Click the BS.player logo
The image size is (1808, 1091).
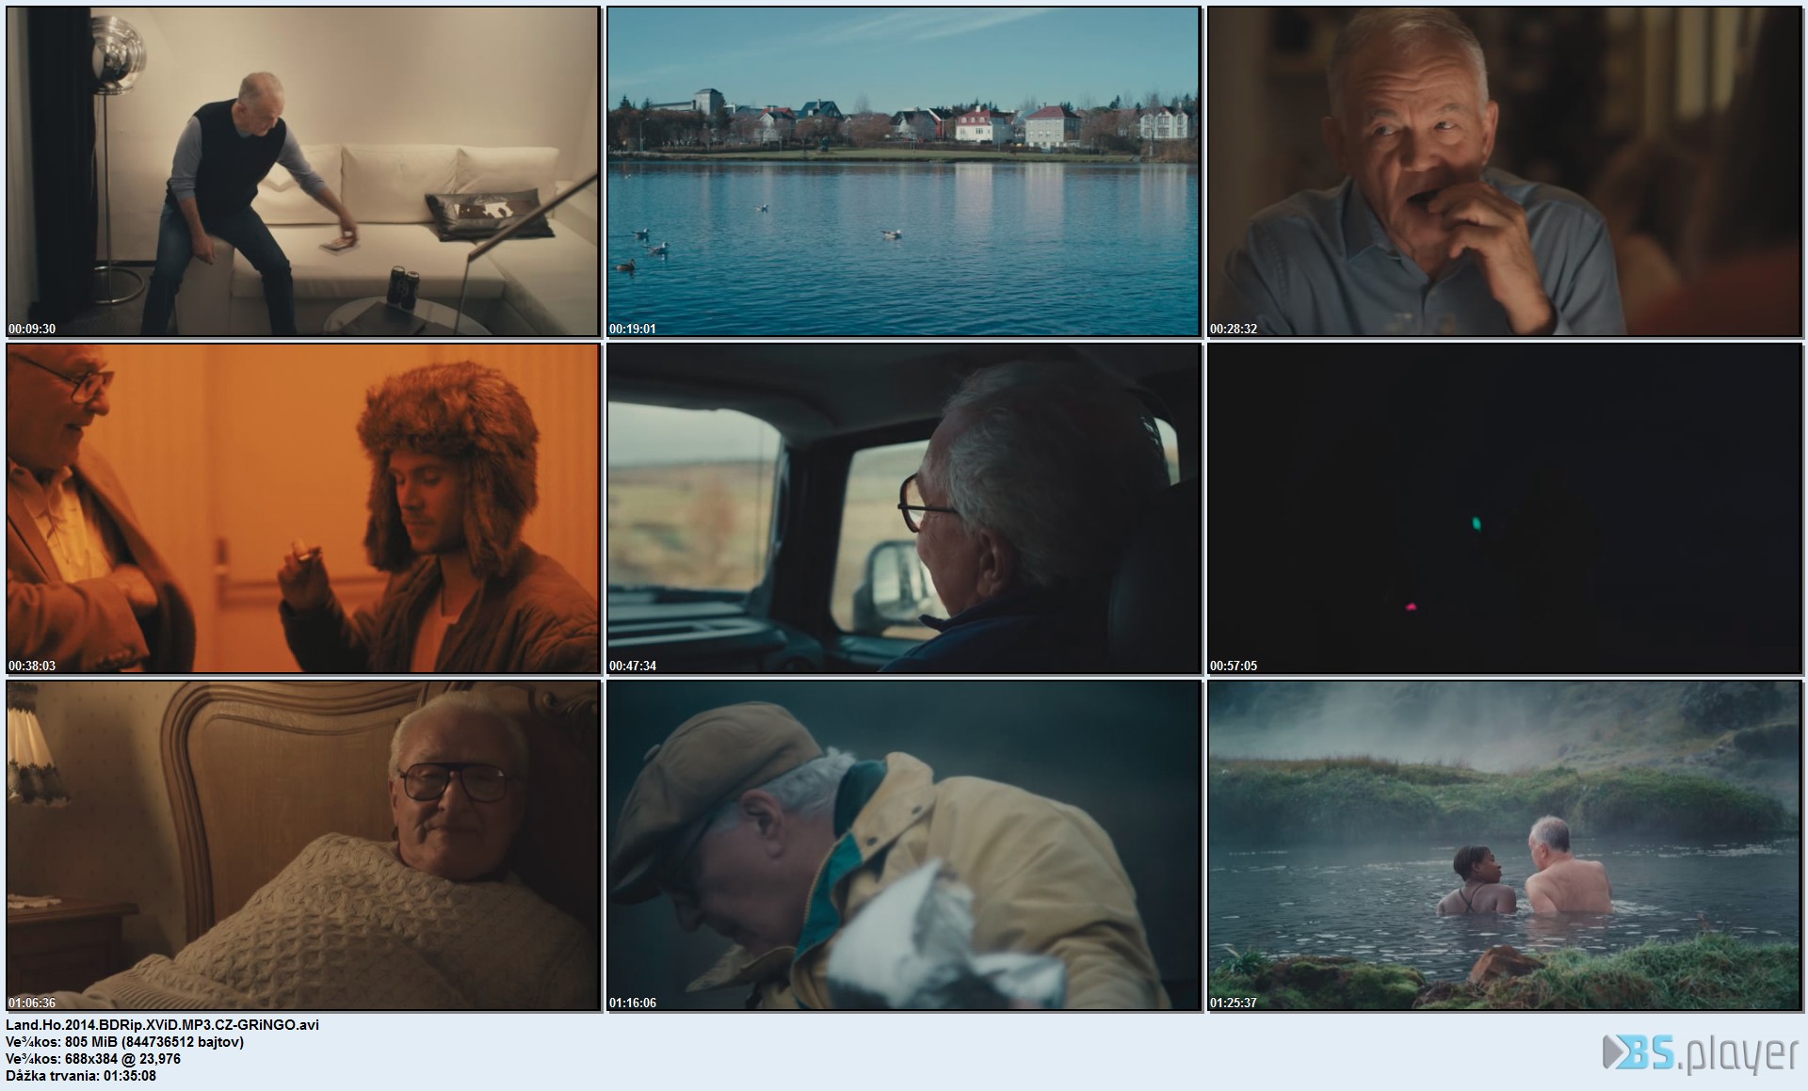point(1701,1054)
